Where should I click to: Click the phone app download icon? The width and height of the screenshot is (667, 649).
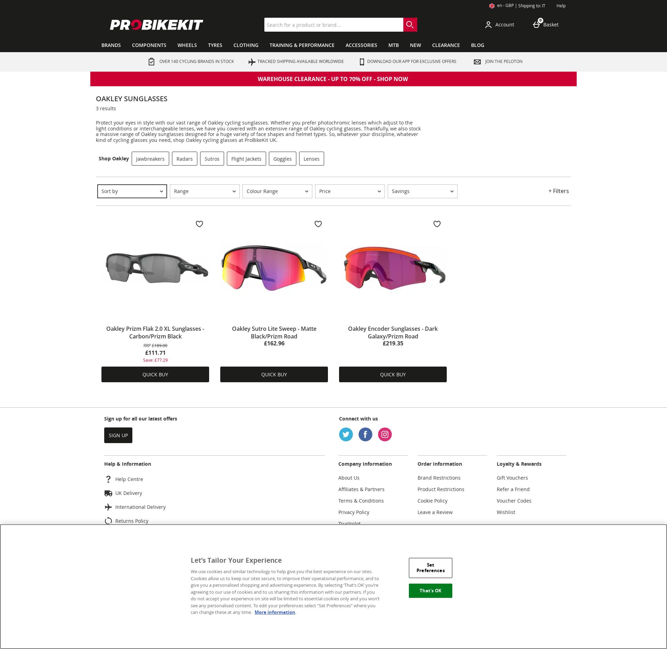point(362,62)
